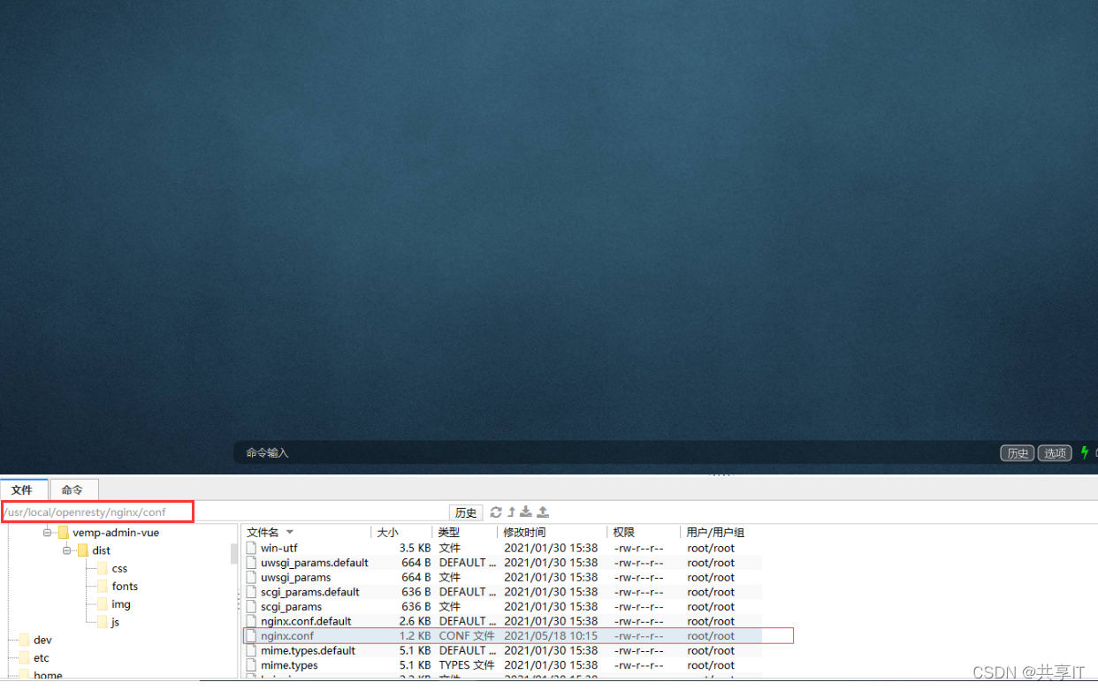Viewport: 1098px width, 690px height.
Task: Collapse the dist tree node
Action: click(67, 550)
